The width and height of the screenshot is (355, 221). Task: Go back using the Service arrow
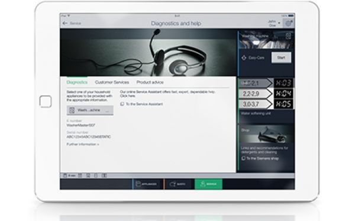(x=65, y=23)
